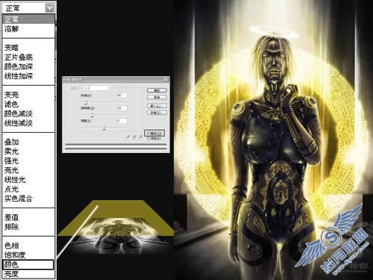Select 溶解 blend mode entry
Viewport: 373px width, 280px height.
click(11, 29)
